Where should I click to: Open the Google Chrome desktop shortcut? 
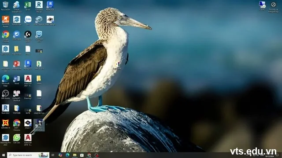coord(5,36)
